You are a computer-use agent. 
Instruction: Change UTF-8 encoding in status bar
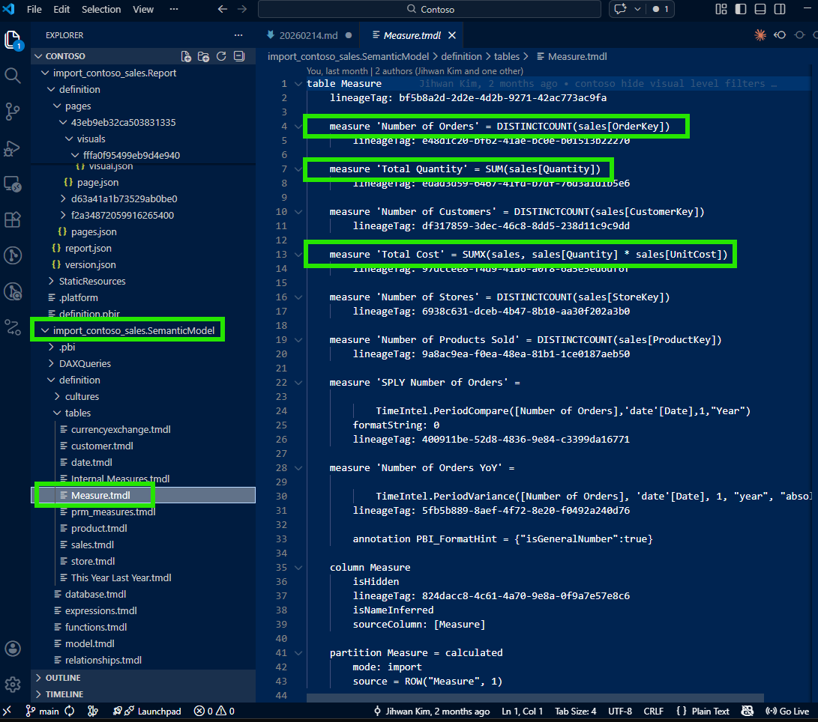(620, 711)
